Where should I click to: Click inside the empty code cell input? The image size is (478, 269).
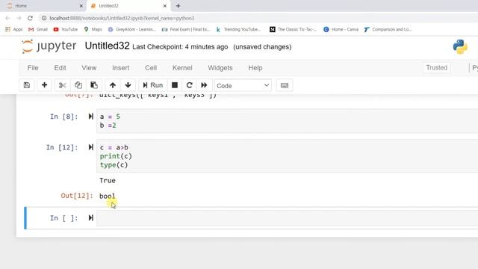point(287,218)
